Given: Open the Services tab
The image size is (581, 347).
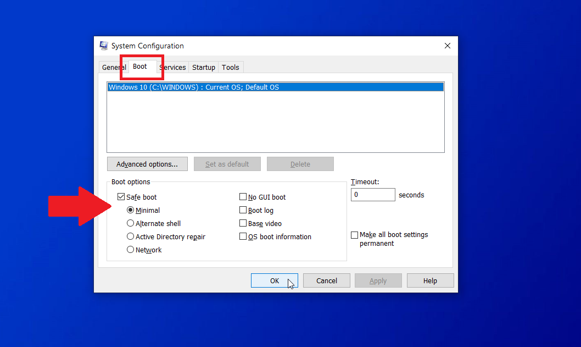Looking at the screenshot, I should coord(172,68).
